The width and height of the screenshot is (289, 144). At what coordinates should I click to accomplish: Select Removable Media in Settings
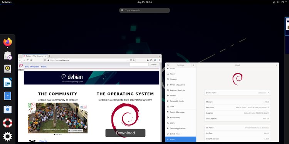[181, 101]
